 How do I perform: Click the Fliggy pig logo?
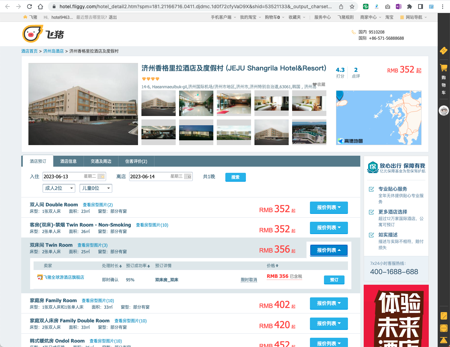43,34
